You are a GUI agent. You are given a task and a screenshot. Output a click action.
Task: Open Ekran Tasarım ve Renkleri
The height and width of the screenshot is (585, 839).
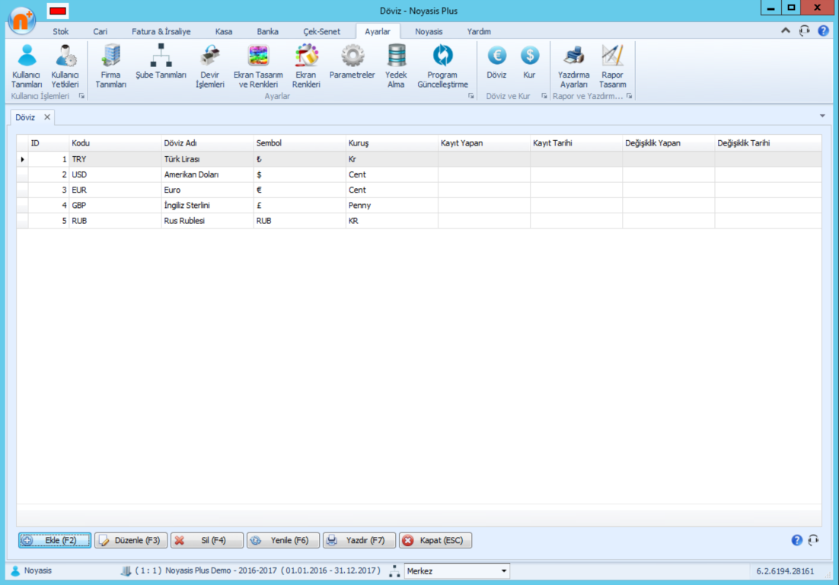pyautogui.click(x=258, y=66)
